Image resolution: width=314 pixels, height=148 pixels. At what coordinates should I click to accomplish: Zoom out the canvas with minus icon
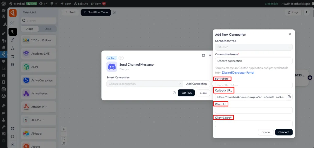point(64,134)
